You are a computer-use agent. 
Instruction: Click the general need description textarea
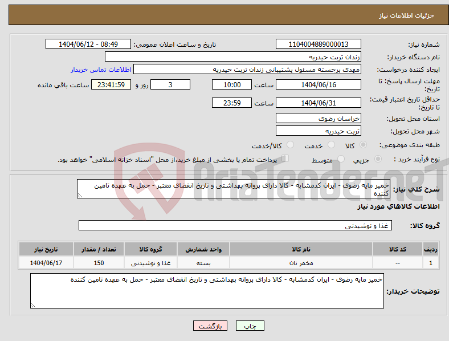pos(234,189)
